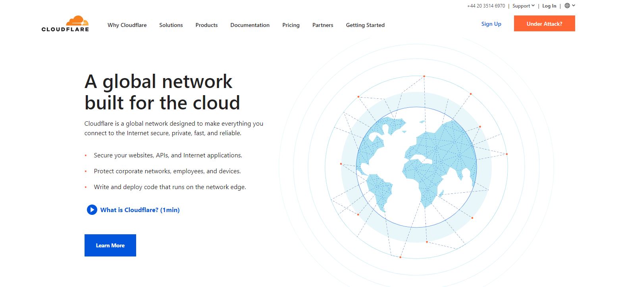Go to Documentation
620x287 pixels.
(x=250, y=25)
